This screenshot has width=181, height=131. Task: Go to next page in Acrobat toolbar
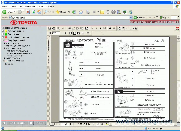pyautogui.click(x=101, y=28)
